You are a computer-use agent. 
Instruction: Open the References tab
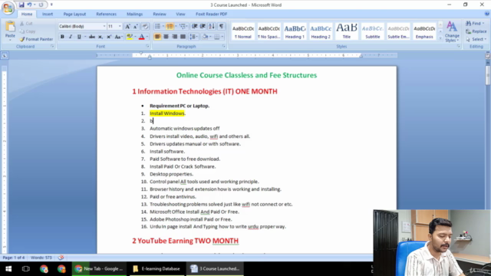point(106,14)
